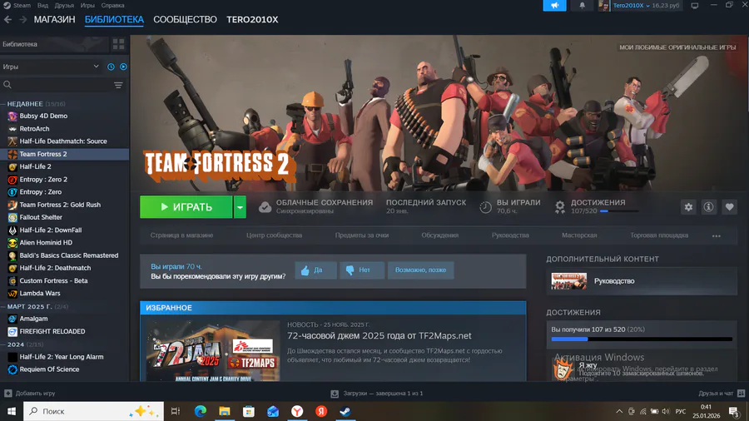Select Entropy : Zero 2 in library

64,180
